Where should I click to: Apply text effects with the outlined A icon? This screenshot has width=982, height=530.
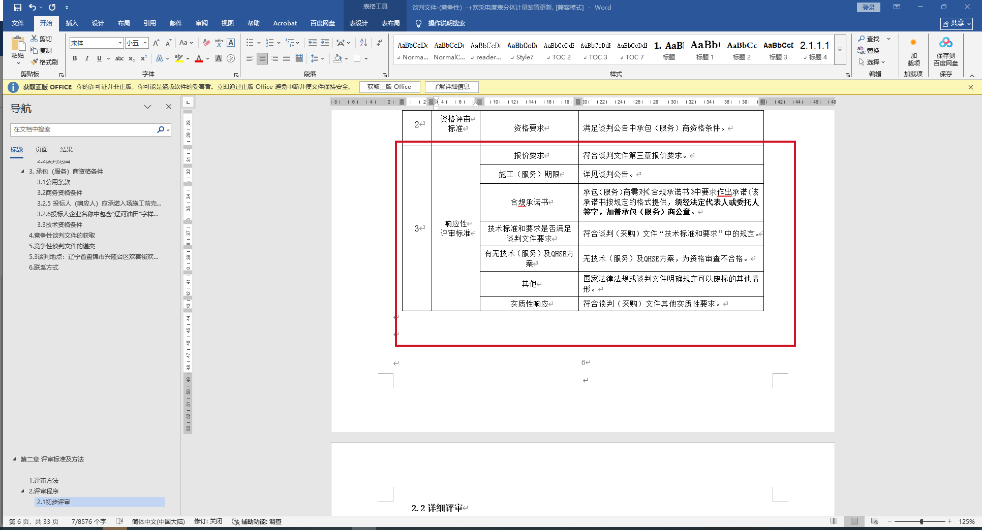[x=160, y=58]
